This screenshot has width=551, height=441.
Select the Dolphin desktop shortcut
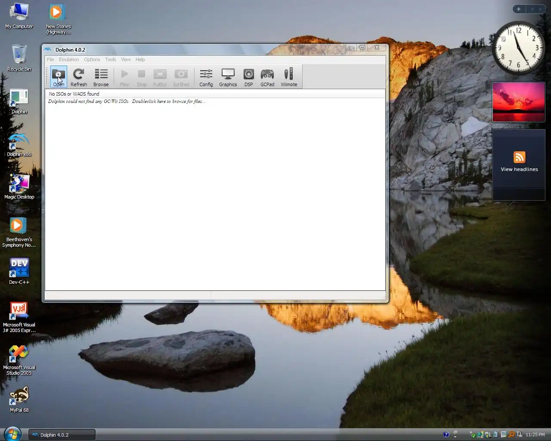[x=19, y=102]
